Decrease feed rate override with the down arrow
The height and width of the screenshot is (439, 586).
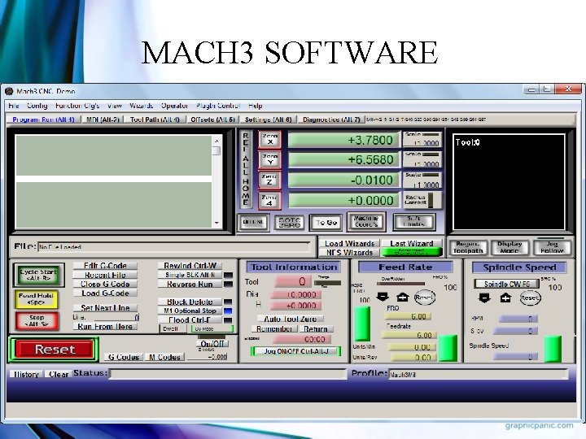tap(383, 298)
